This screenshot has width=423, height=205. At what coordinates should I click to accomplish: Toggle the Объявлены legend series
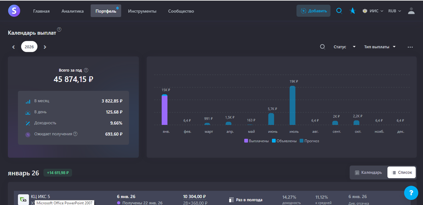(284, 141)
